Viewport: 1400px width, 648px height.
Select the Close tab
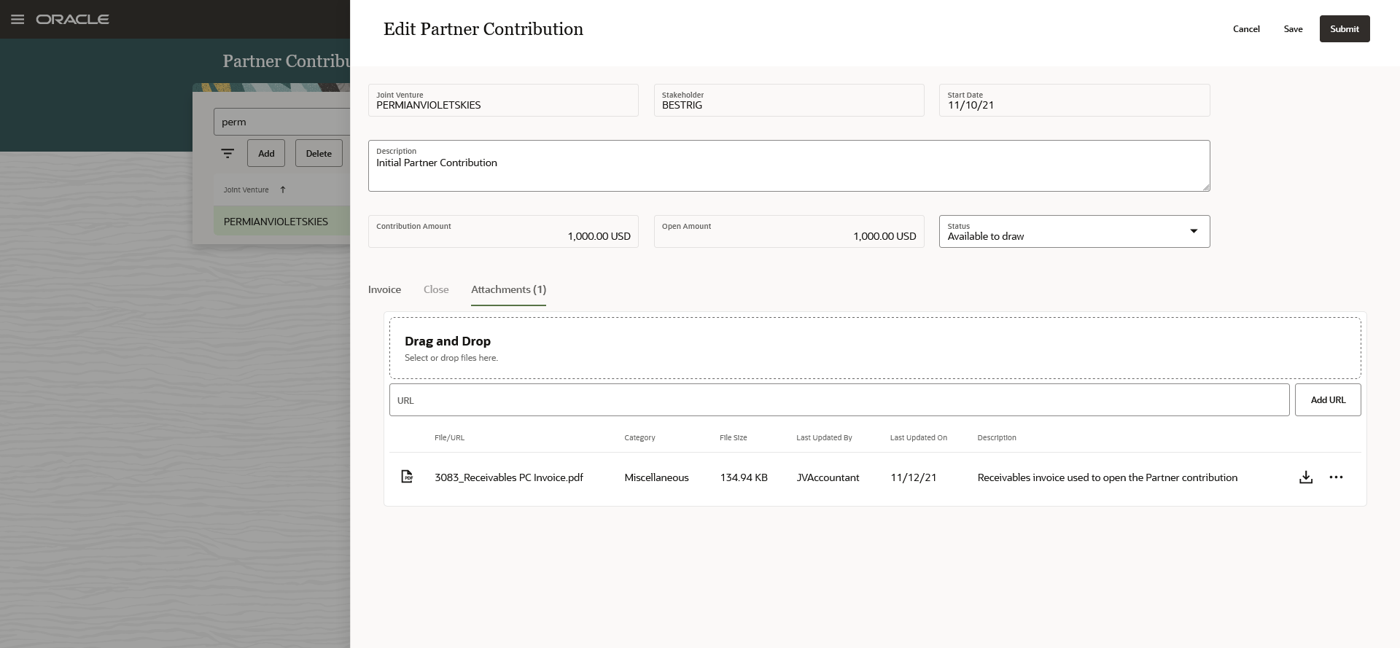point(436,289)
